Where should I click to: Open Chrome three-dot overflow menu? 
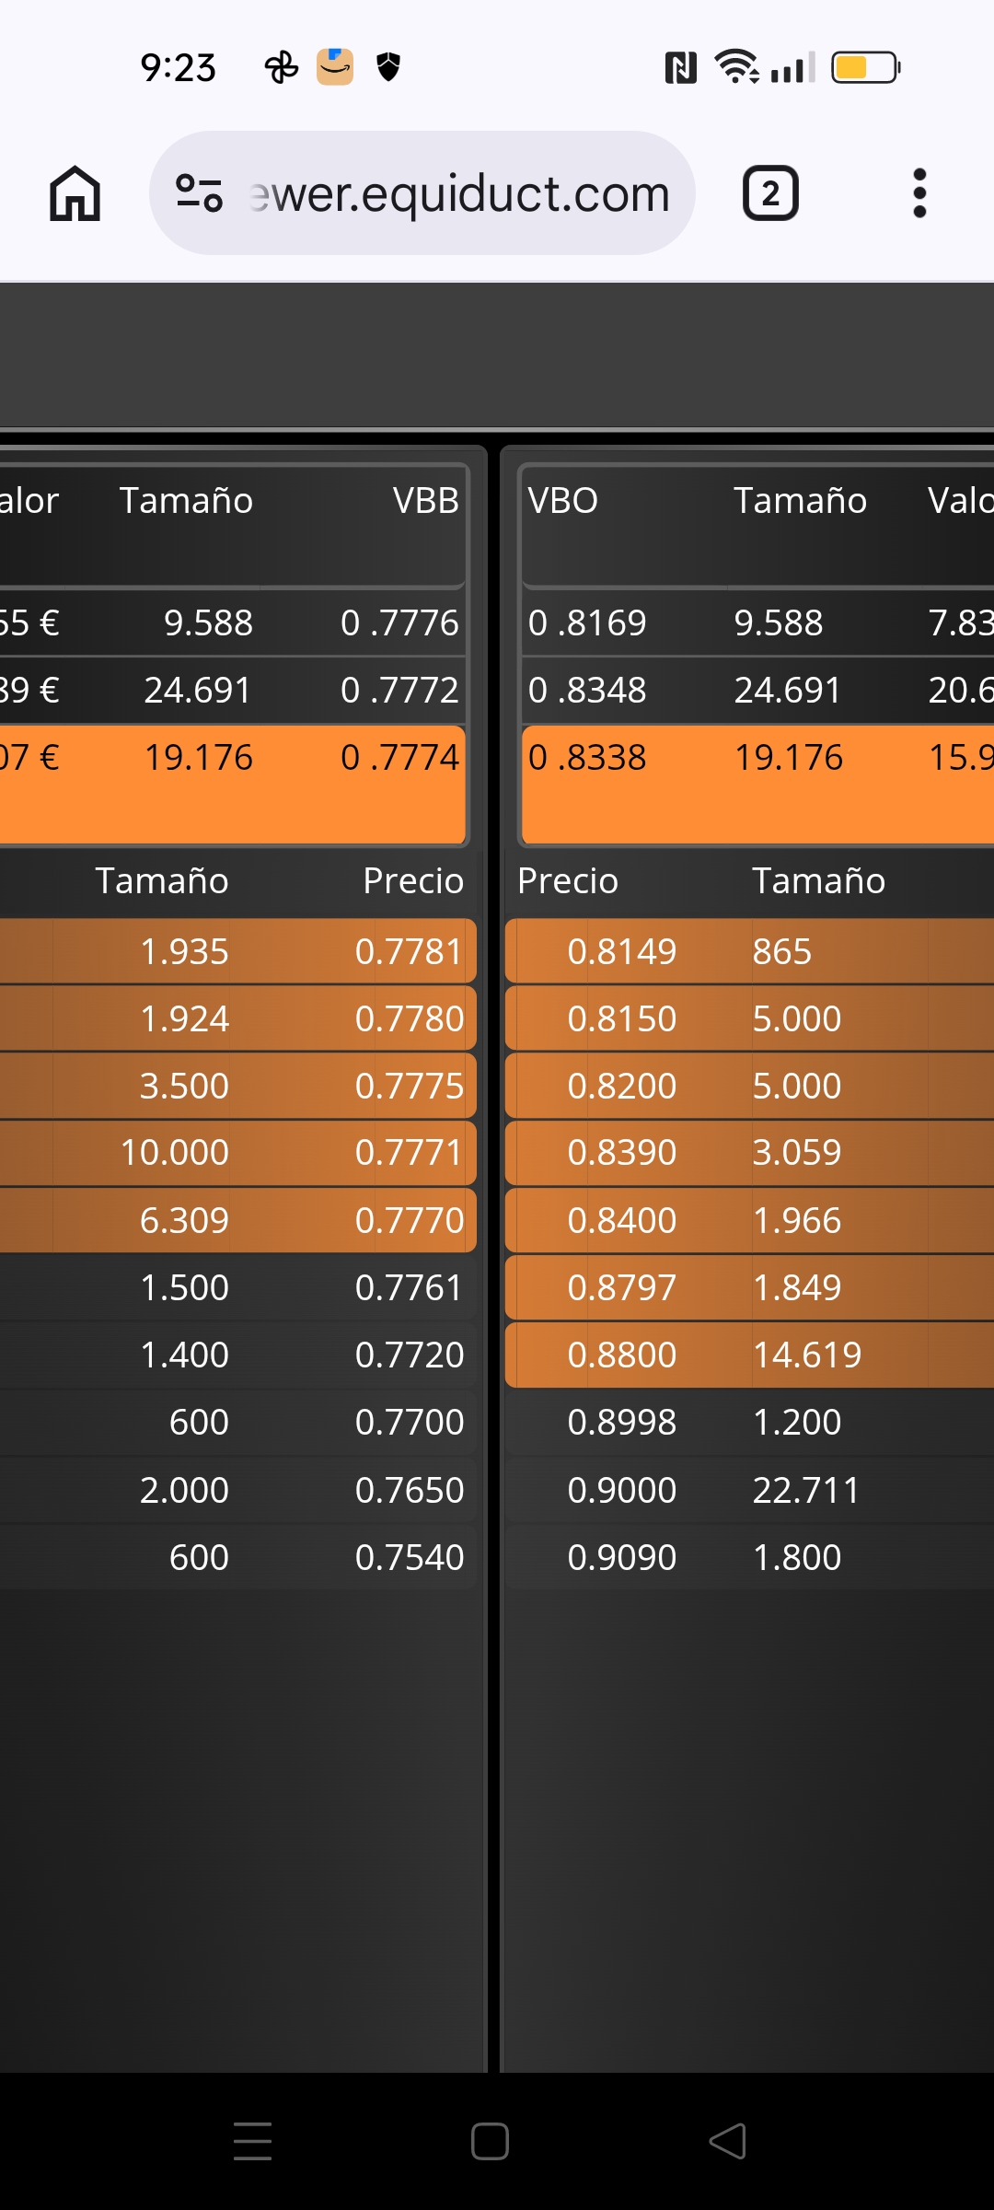pyautogui.click(x=919, y=193)
